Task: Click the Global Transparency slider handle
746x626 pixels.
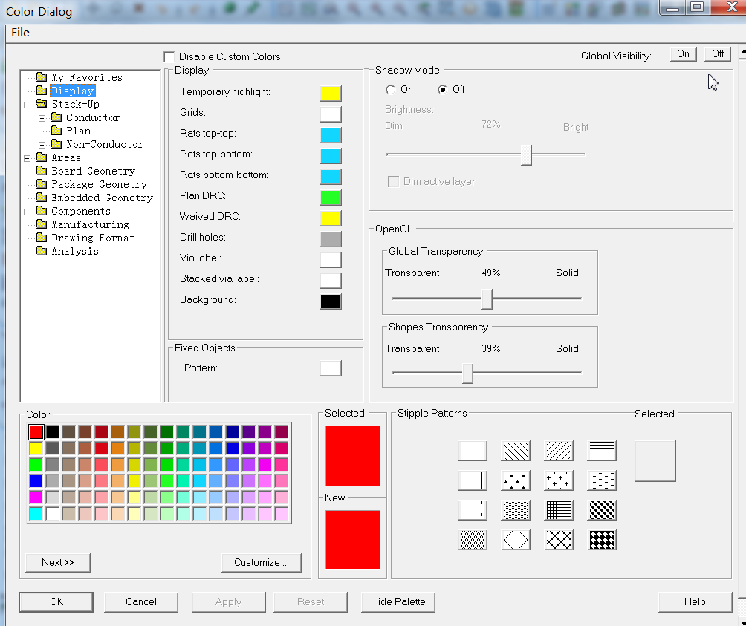Action: coord(487,299)
